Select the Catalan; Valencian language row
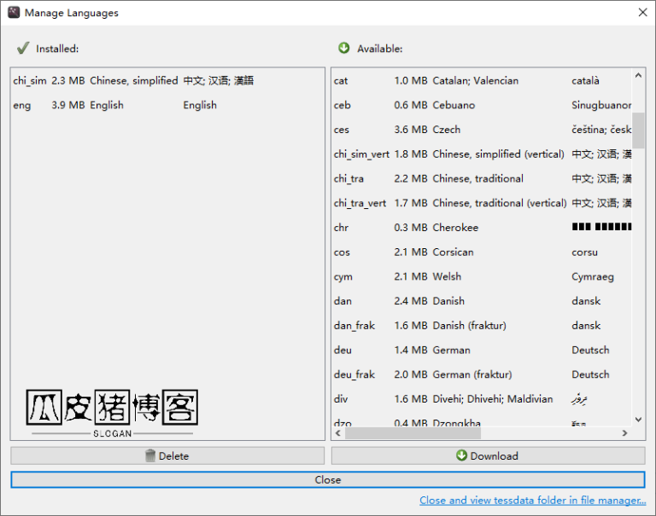The width and height of the screenshot is (656, 516). (475, 81)
